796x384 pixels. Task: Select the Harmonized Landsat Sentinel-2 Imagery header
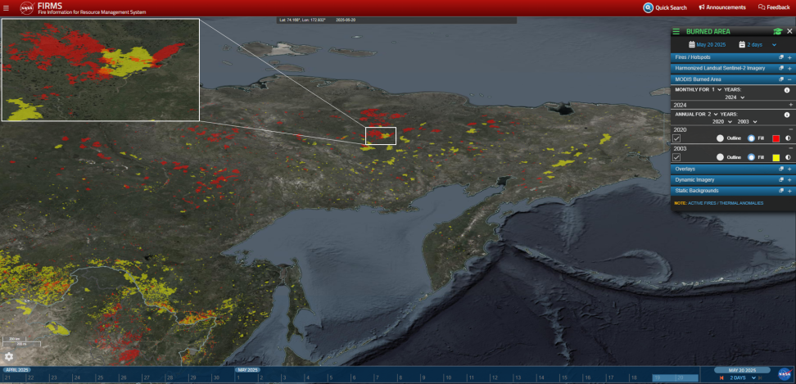[732, 68]
